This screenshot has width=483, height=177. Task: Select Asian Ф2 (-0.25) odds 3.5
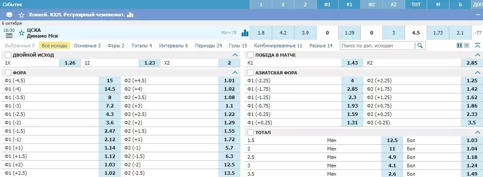pyautogui.click(x=472, y=123)
